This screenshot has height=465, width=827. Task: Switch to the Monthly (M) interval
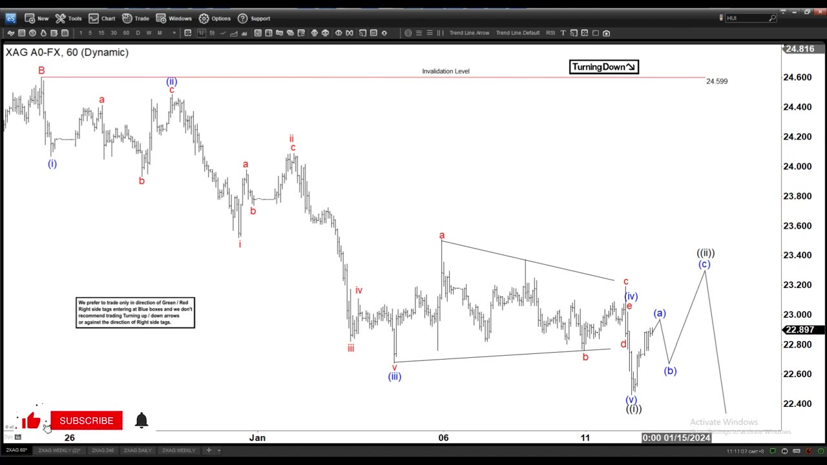point(160,33)
